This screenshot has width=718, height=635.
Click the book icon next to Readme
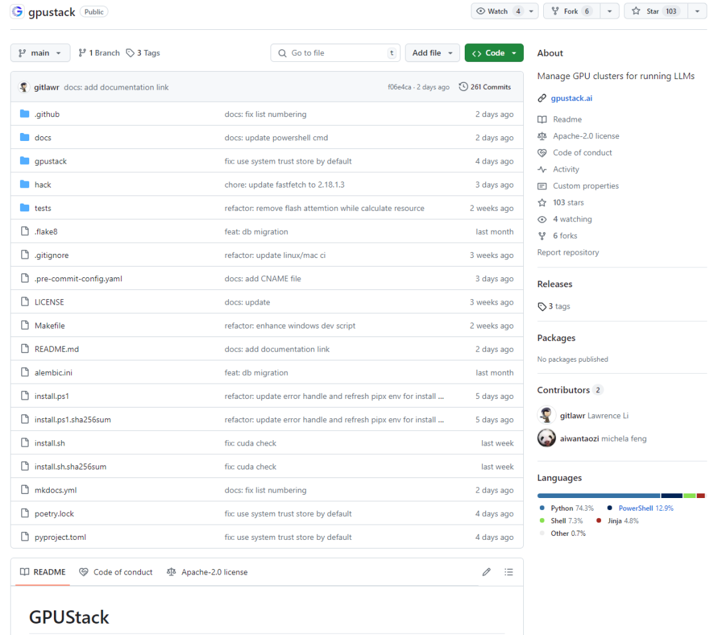542,120
